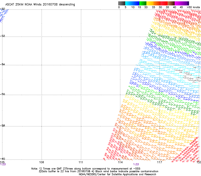Click the '>50 knots' legend label
This screenshot has height=176, width=201.
coord(193,7)
